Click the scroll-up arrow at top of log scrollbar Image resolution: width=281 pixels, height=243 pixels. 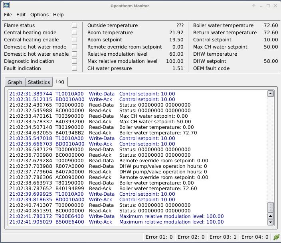[271, 93]
